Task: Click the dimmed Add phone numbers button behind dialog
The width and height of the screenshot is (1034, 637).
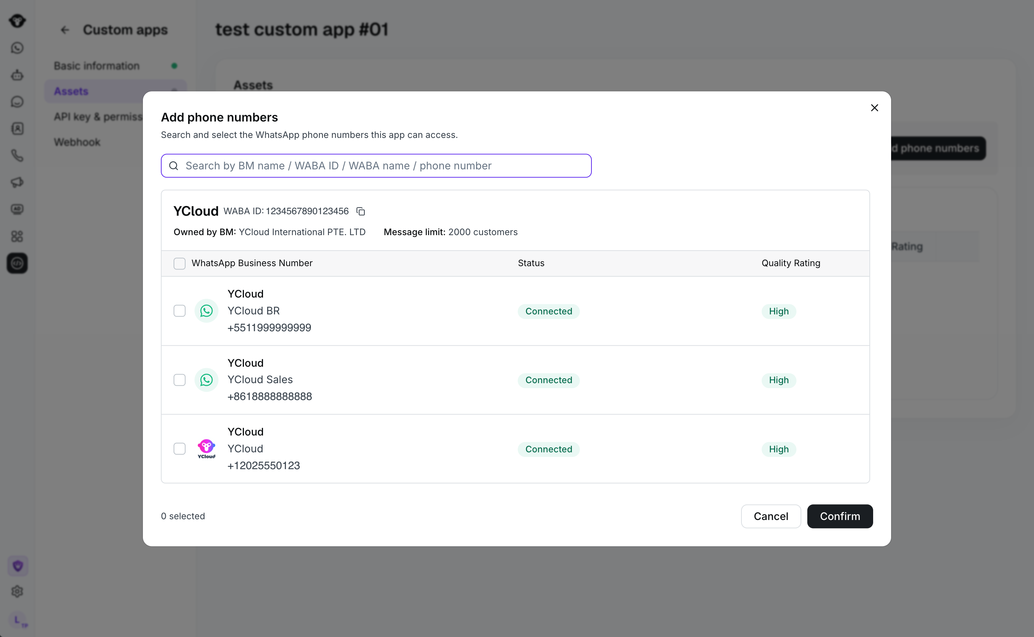Action: 939,148
